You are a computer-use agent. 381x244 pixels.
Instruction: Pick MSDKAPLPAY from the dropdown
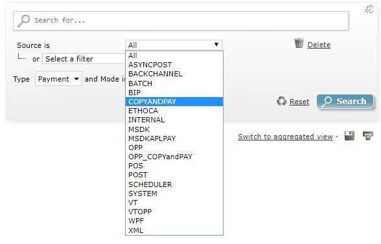coord(174,139)
